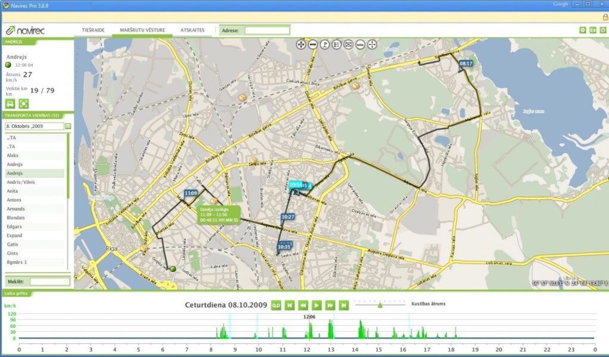Click the crosshair center icon on map
This screenshot has width=609, height=357.
click(372, 44)
